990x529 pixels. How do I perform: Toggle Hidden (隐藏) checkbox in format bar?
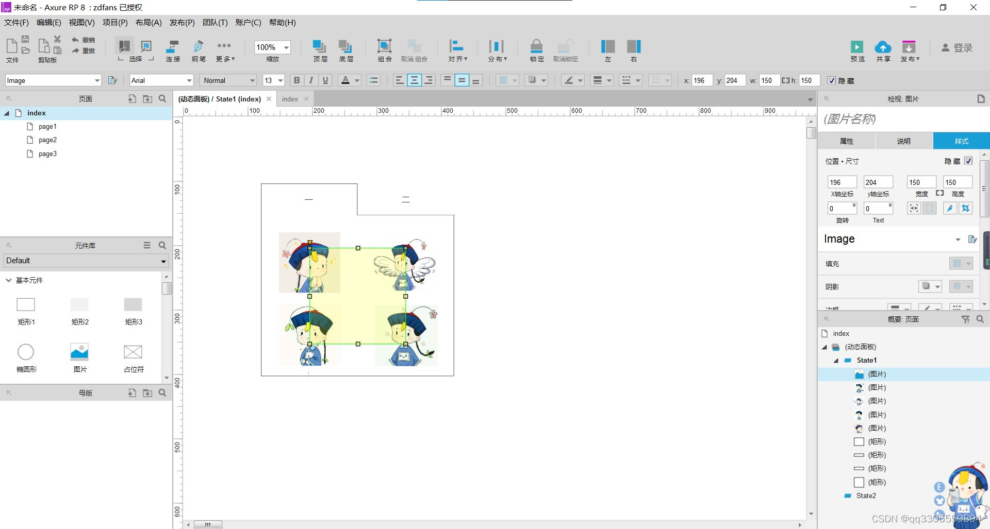(x=832, y=80)
